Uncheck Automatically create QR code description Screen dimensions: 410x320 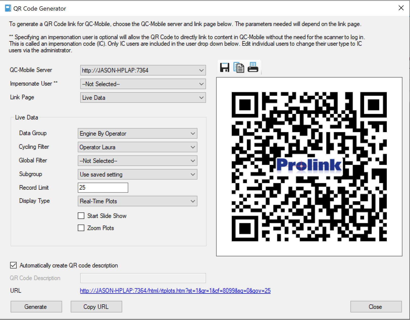point(13,265)
